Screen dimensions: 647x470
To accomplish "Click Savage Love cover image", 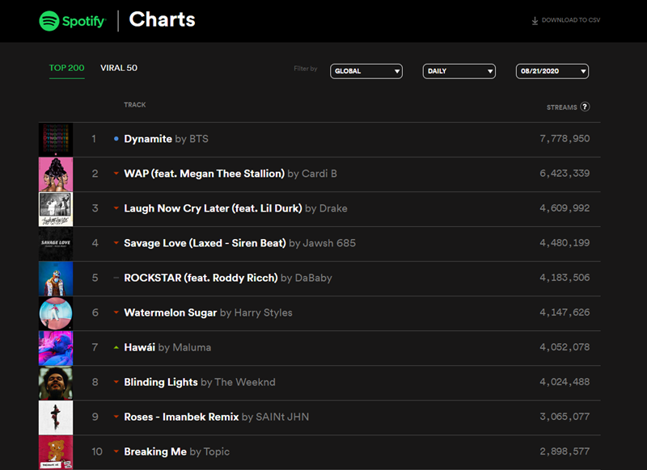I will coord(56,243).
